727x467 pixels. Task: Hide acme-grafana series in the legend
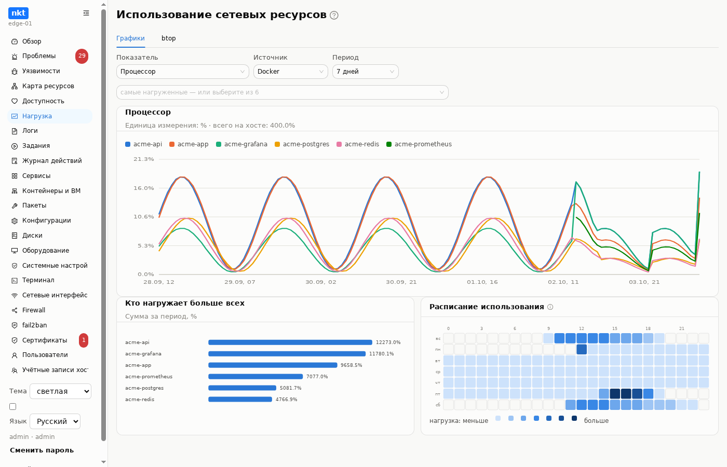click(x=242, y=144)
